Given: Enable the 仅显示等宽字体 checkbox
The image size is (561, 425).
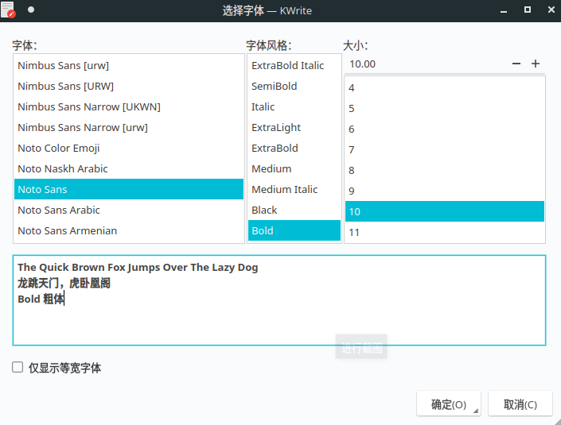Looking at the screenshot, I should pyautogui.click(x=18, y=367).
